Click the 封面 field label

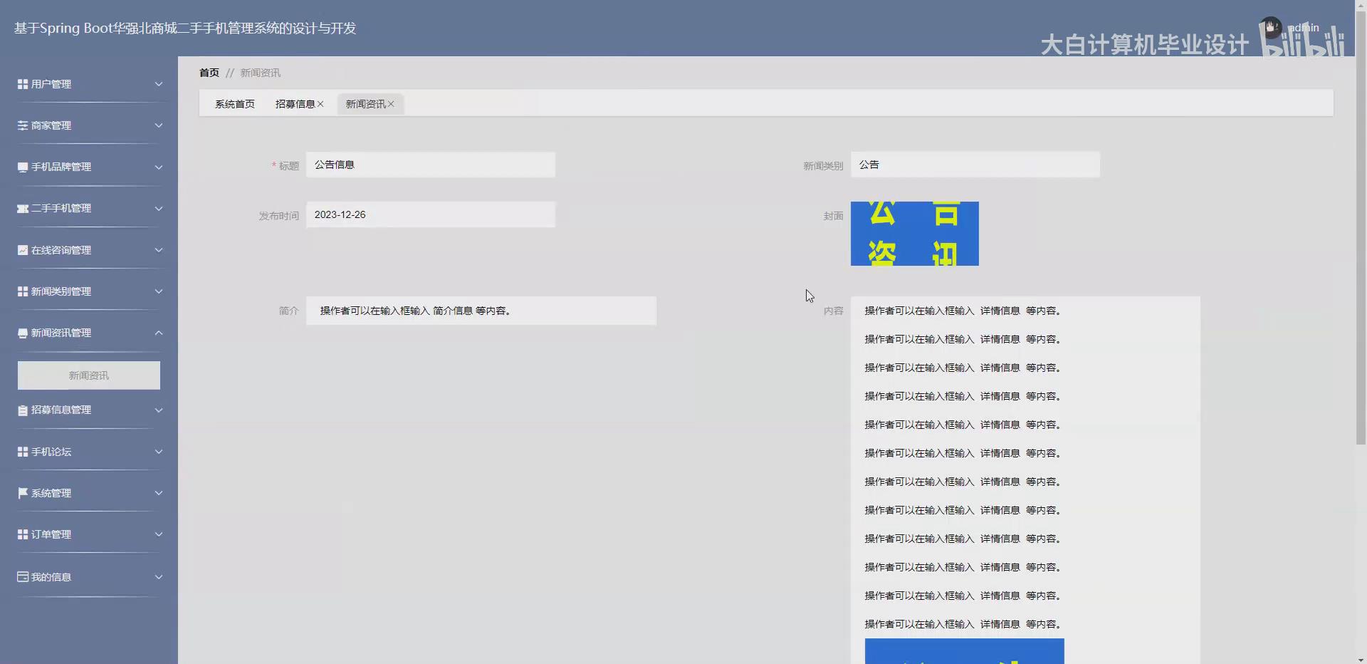tap(834, 216)
